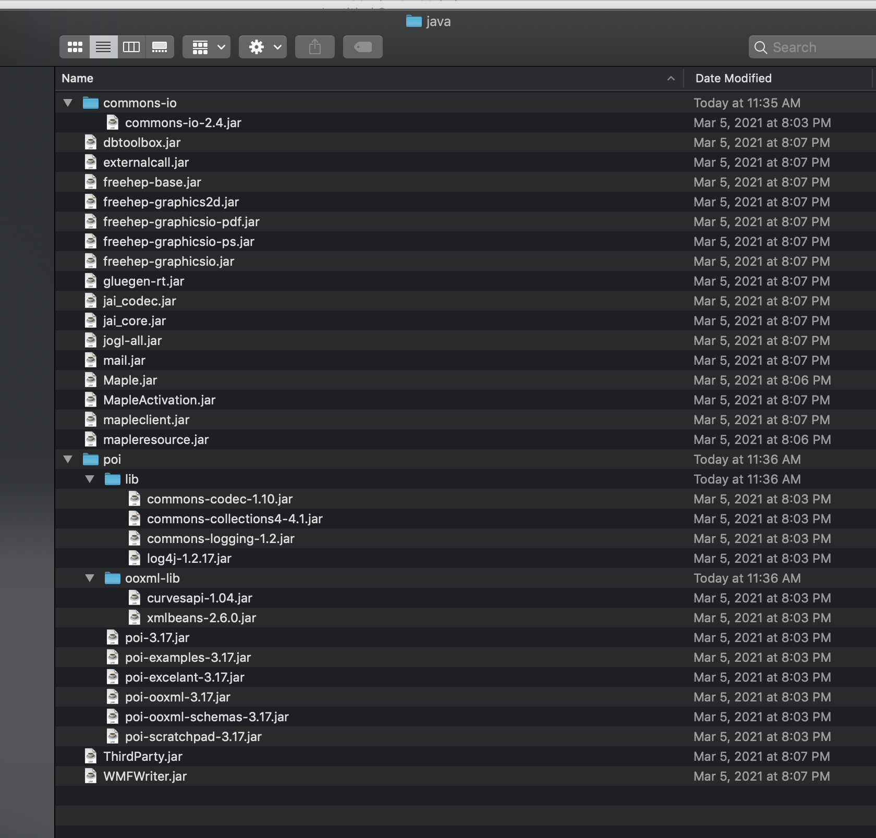Select the jogl-all.jar file icon
The width and height of the screenshot is (876, 838).
[91, 340]
